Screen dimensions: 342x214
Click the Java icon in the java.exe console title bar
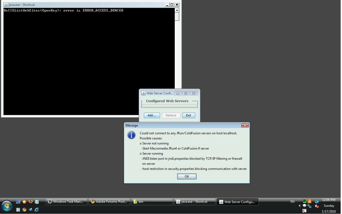point(6,5)
